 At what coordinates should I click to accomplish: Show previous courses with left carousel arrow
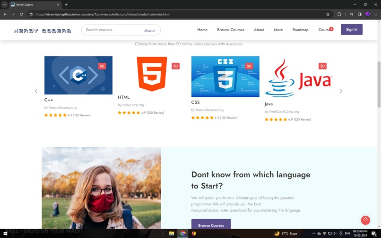[x=36, y=91]
